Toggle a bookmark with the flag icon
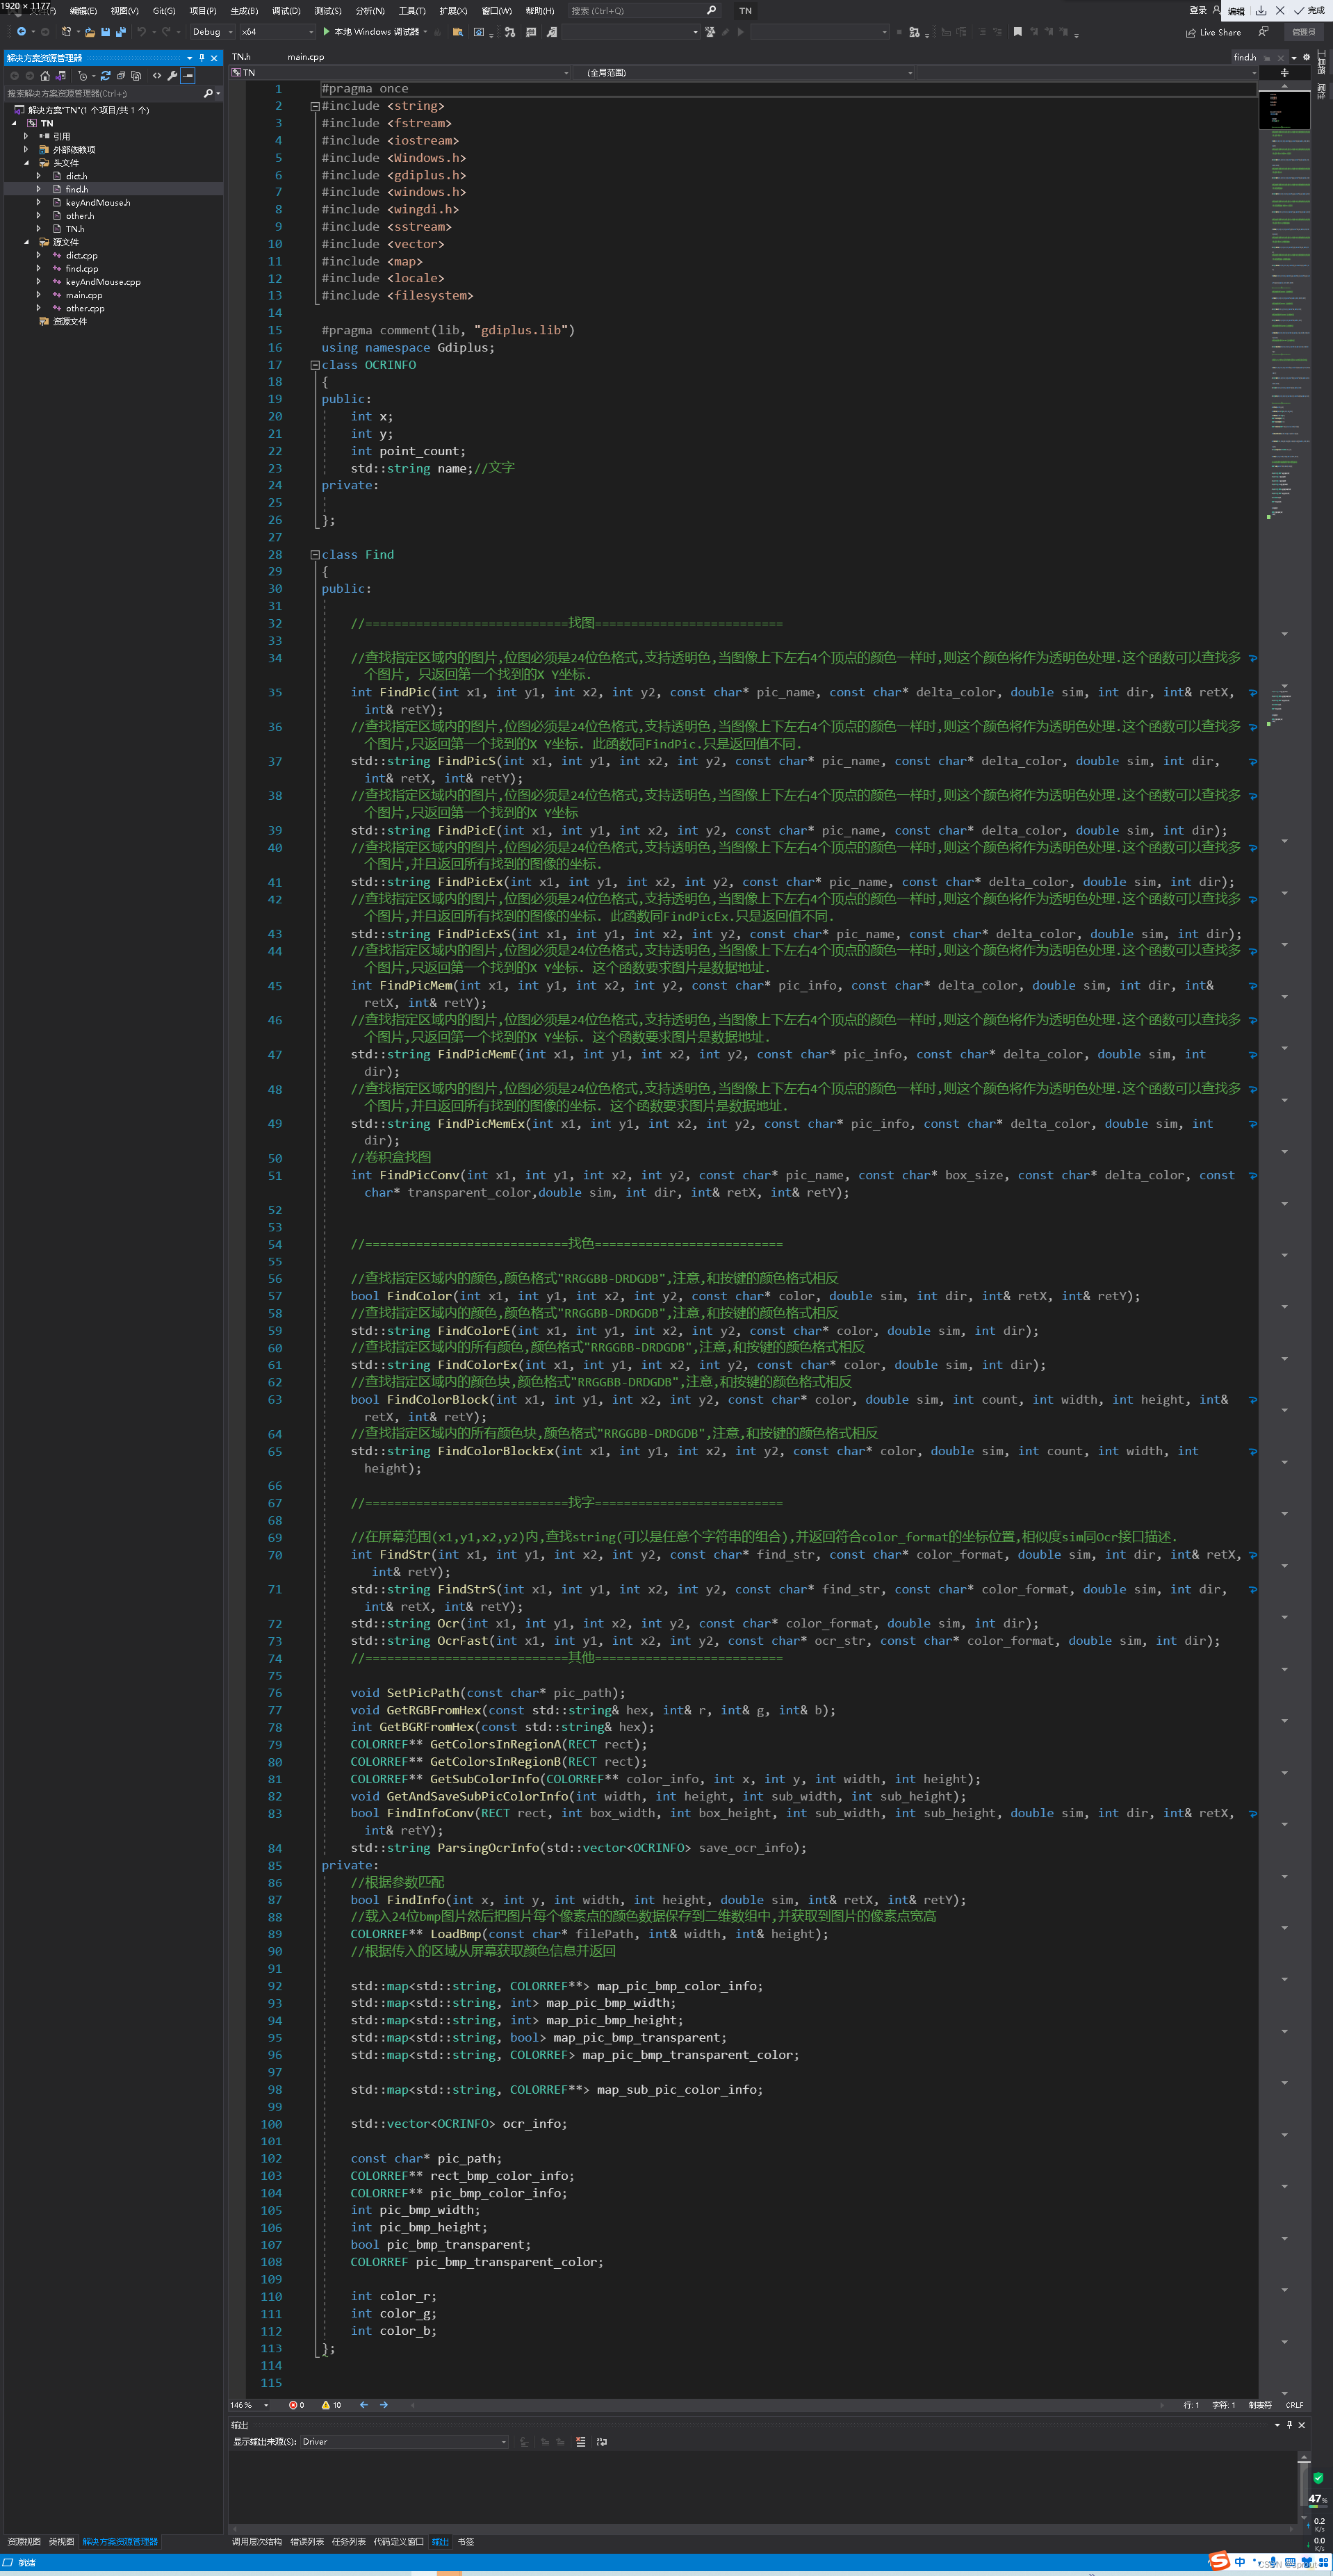Screen dimensions: 1333x2576 point(1018,33)
